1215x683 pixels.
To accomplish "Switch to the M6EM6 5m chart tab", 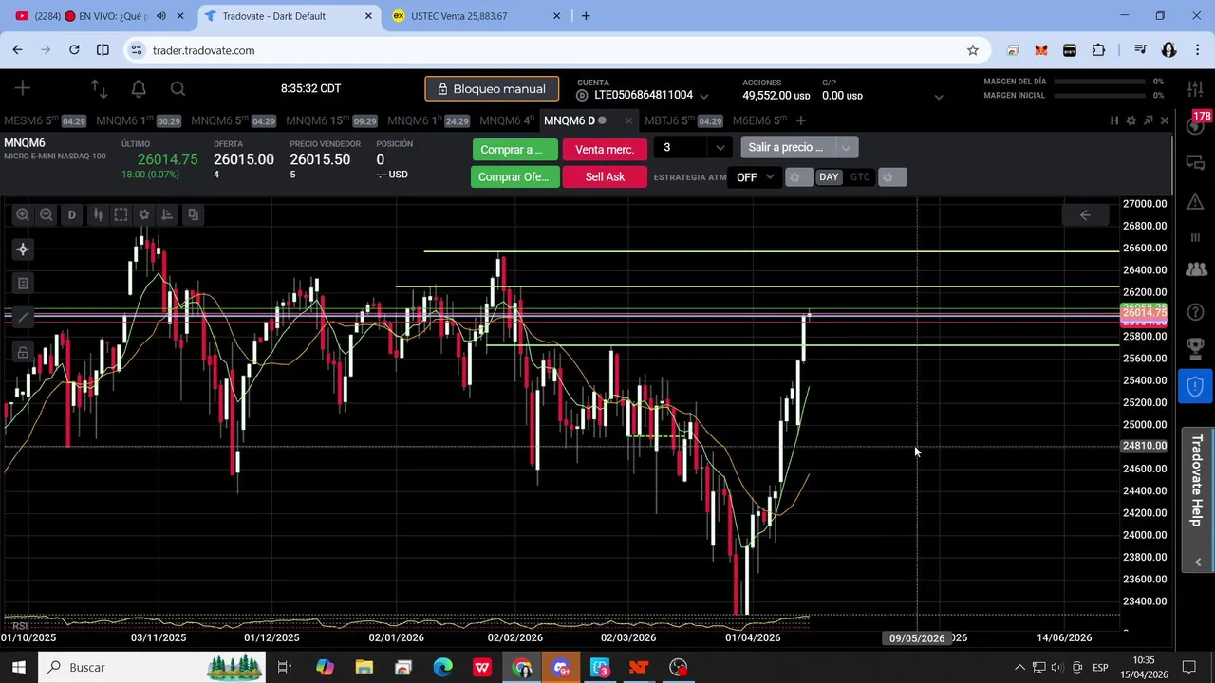I will (759, 120).
